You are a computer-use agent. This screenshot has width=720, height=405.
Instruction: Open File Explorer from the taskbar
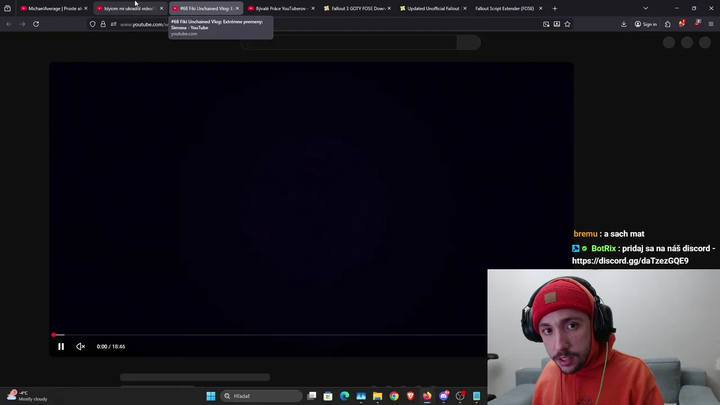377,396
